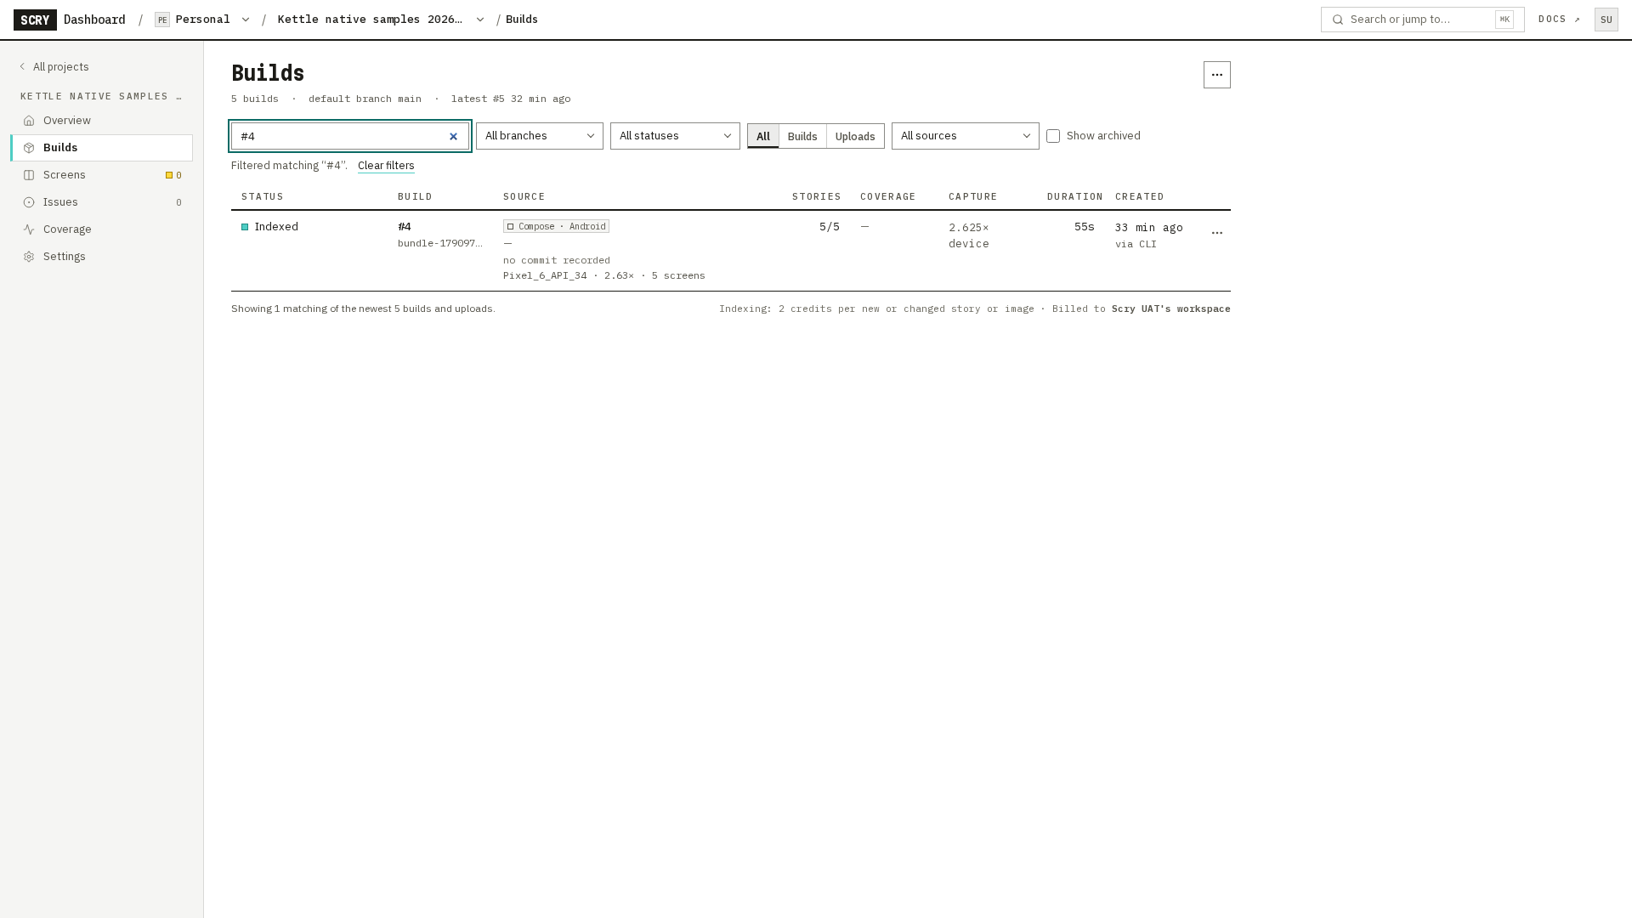This screenshot has height=918, width=1632.
Task: Open the Personal workspace switcher chevron
Action: pyautogui.click(x=246, y=20)
